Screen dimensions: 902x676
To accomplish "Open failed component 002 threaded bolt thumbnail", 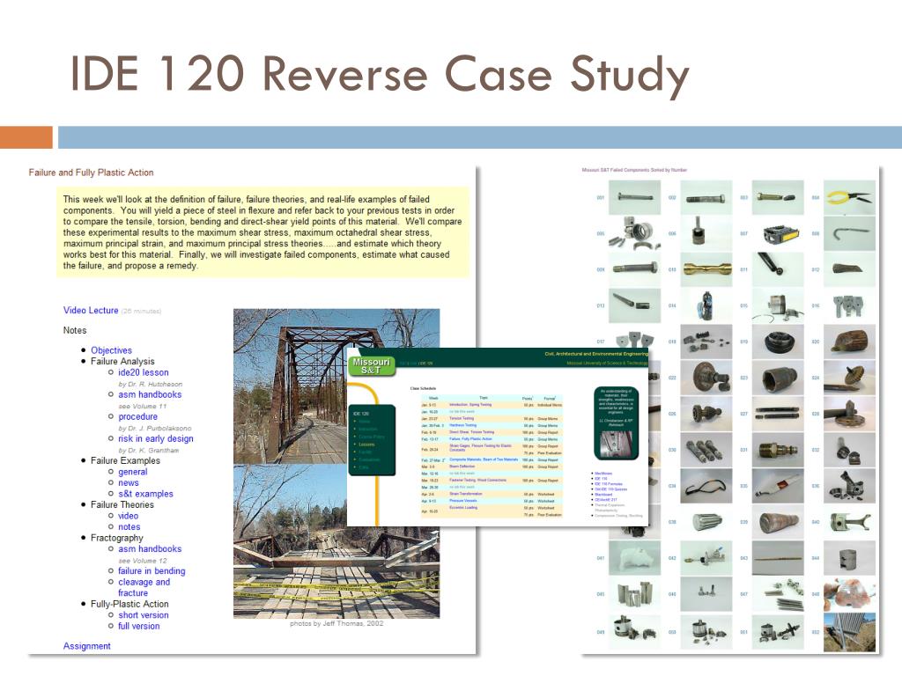I will (x=706, y=198).
